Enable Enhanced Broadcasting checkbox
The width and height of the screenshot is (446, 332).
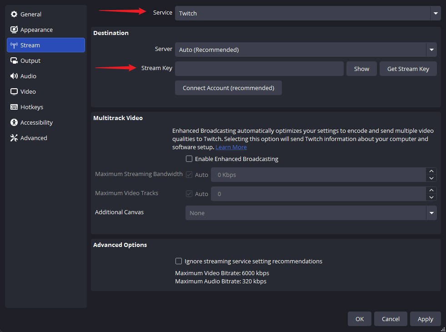point(189,159)
